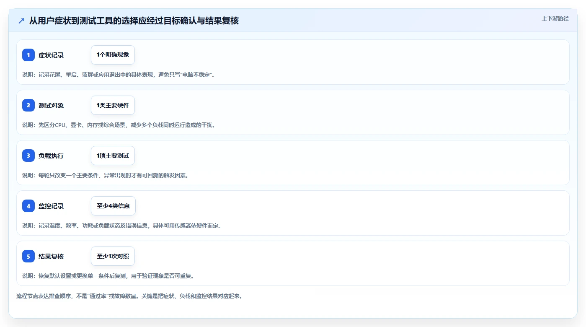
Task: Click the description about 每轮只改变一个主要条件
Action: click(105, 175)
